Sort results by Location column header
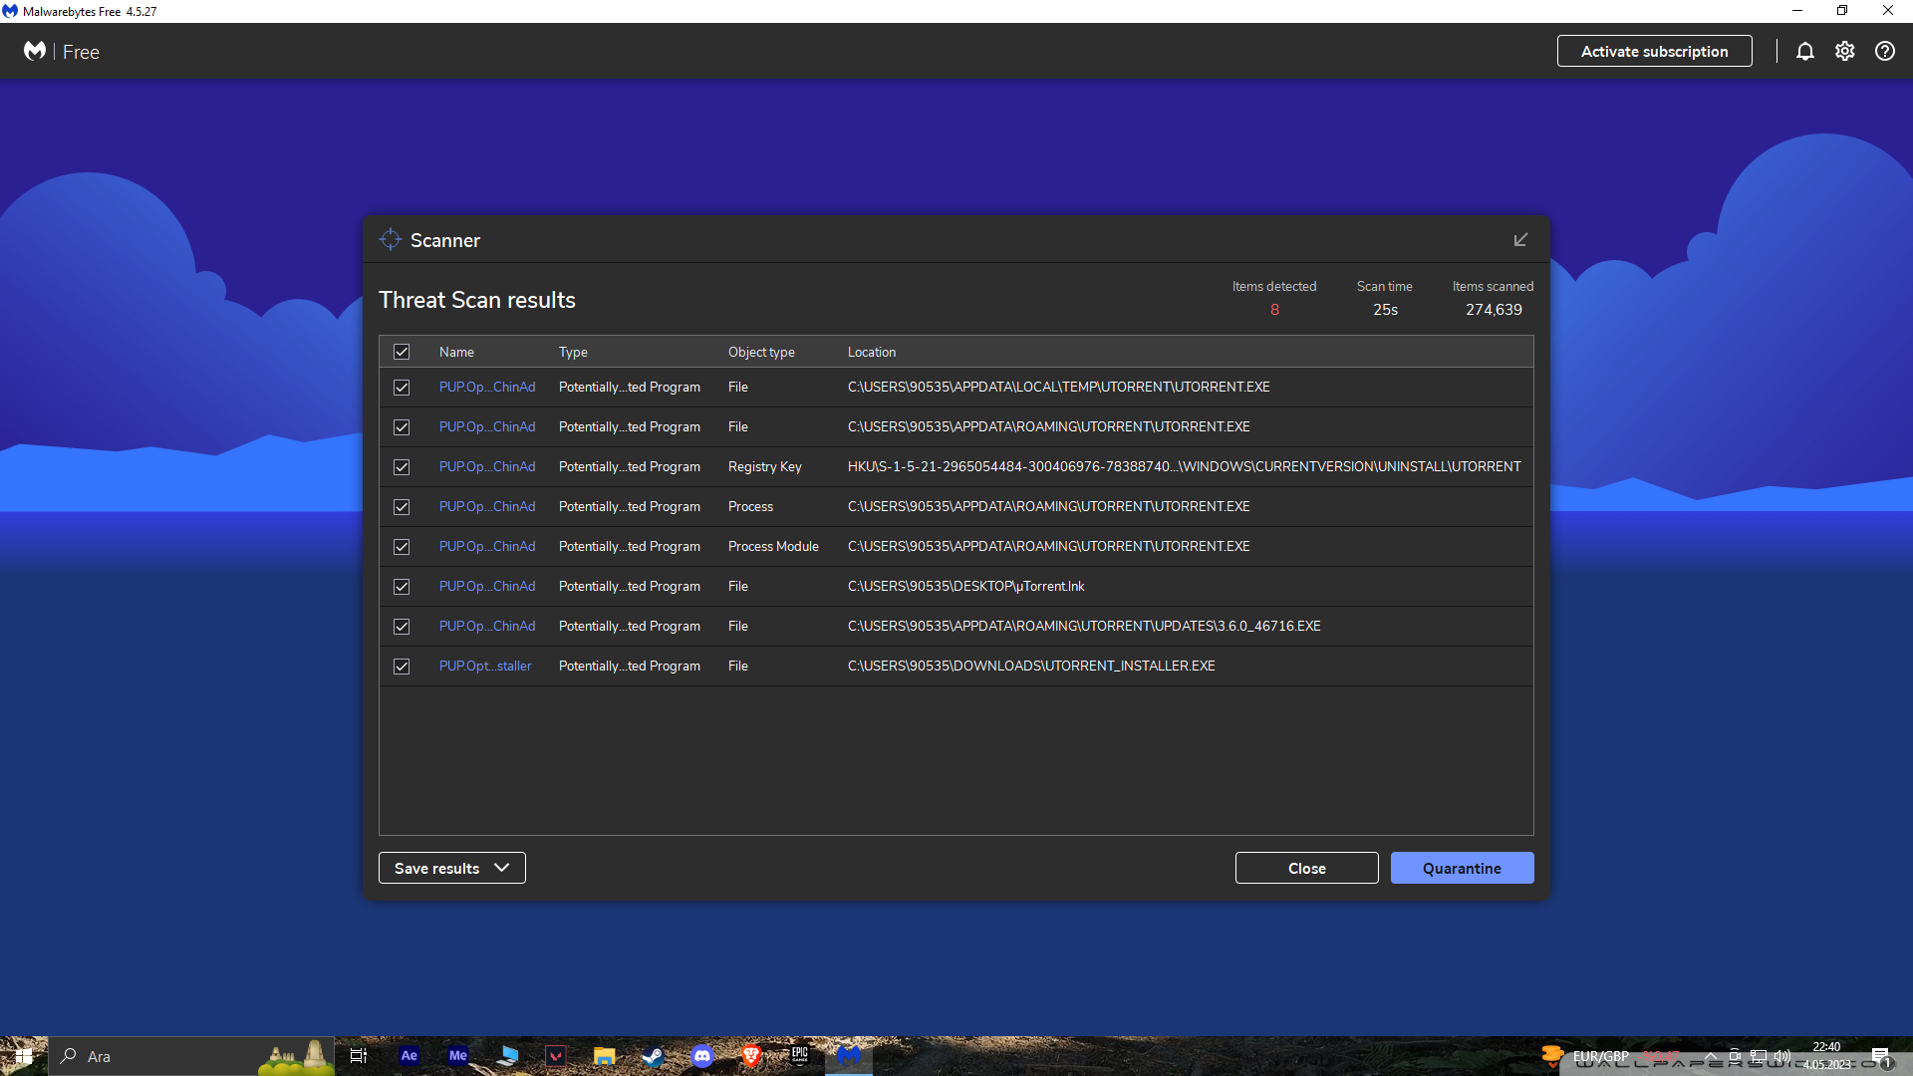This screenshot has height=1076, width=1913. (871, 352)
